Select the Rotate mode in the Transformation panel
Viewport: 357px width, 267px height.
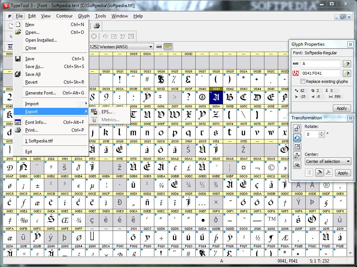(x=297, y=138)
